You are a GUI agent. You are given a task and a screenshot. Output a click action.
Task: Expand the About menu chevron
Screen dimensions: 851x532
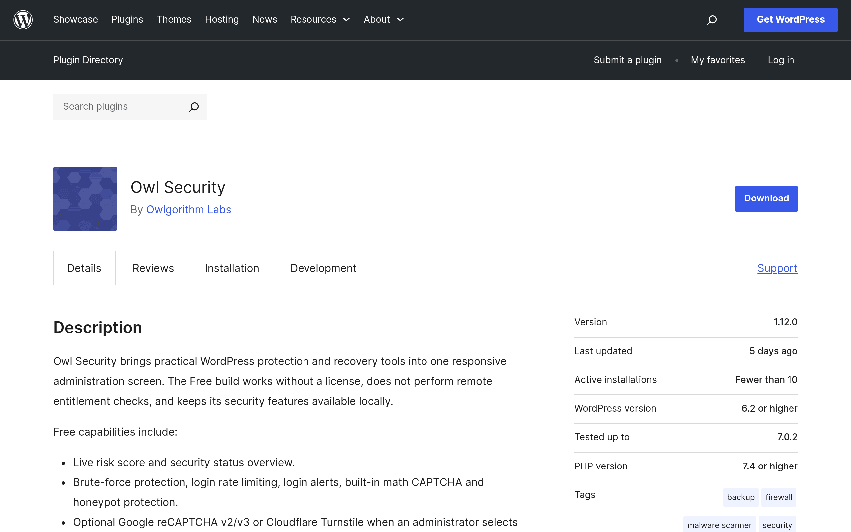(400, 20)
